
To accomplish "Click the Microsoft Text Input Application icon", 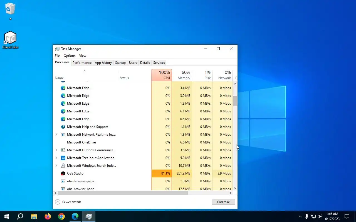I will 63,158.
